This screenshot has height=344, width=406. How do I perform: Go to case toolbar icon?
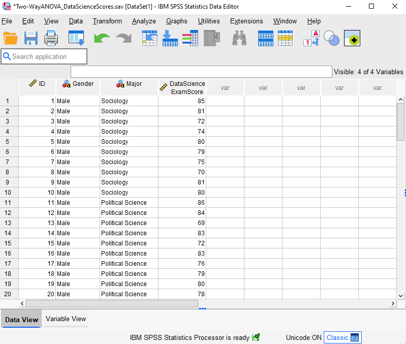[150, 38]
